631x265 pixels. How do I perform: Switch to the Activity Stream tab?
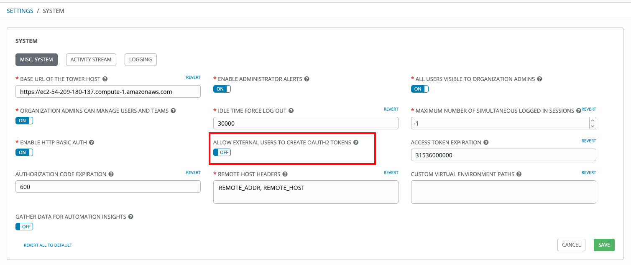click(91, 60)
